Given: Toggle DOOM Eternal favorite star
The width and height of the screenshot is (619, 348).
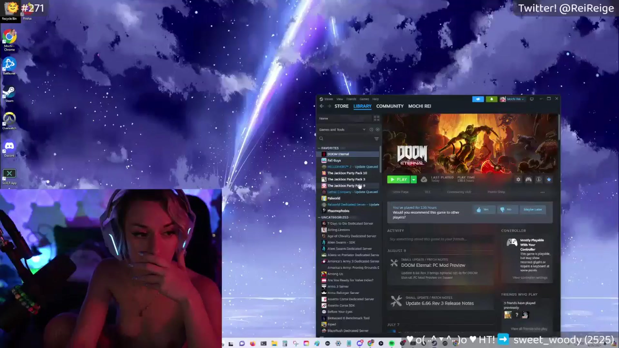Looking at the screenshot, I should 549,179.
